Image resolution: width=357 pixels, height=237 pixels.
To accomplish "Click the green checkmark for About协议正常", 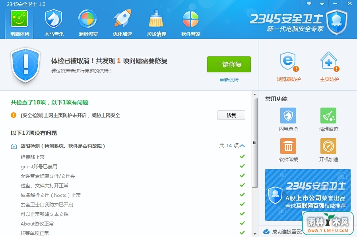I will click(x=242, y=224).
